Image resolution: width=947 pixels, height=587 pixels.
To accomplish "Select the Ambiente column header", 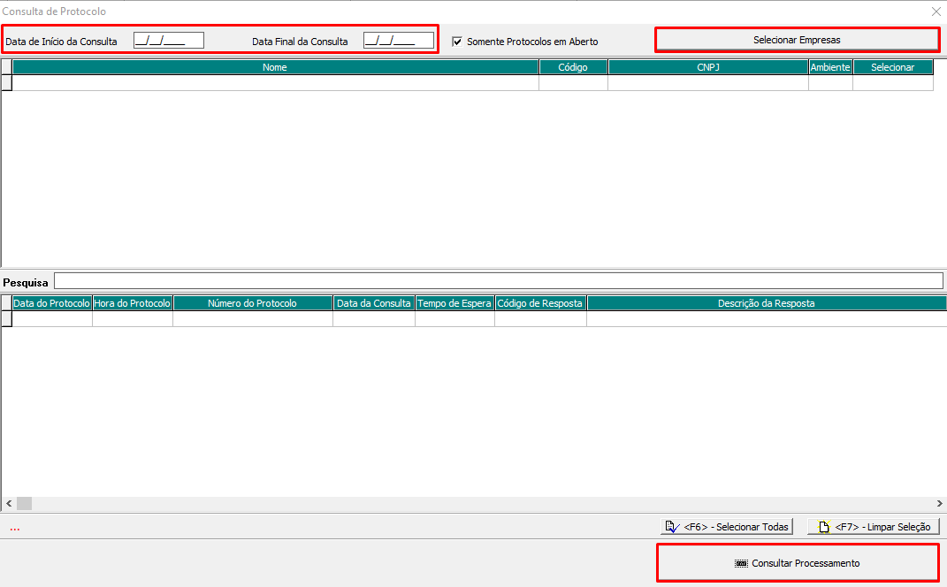I will point(830,67).
